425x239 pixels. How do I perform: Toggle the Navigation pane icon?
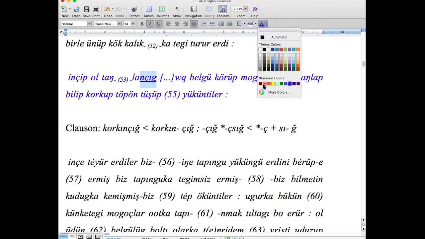click(194, 9)
